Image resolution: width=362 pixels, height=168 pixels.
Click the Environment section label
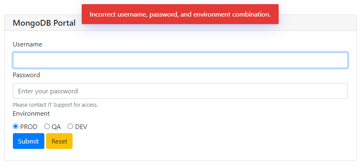[x=31, y=114]
